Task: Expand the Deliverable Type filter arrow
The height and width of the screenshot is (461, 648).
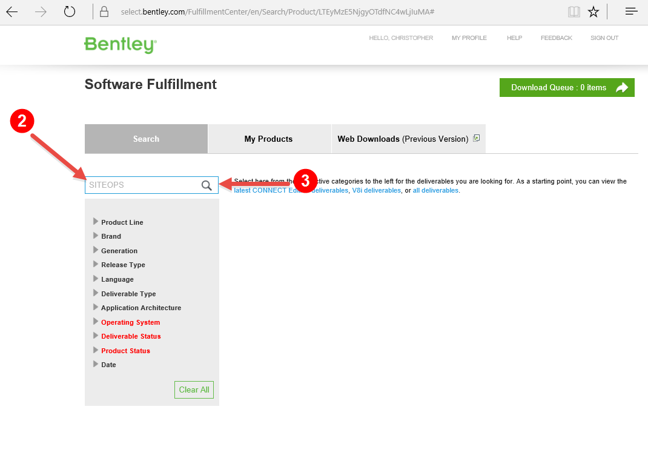Action: point(96,293)
